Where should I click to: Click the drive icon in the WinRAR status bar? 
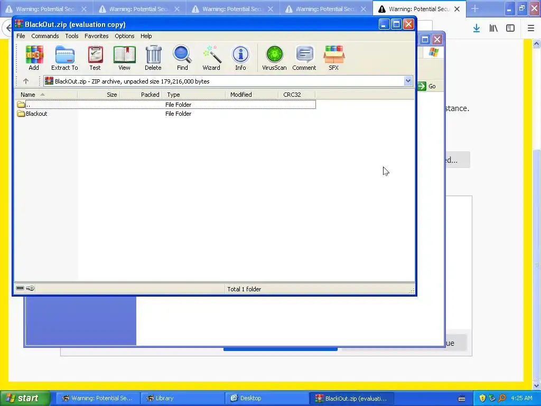click(20, 288)
